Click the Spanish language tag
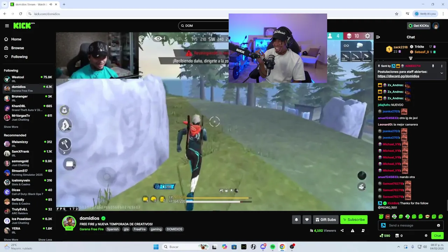 113,229
